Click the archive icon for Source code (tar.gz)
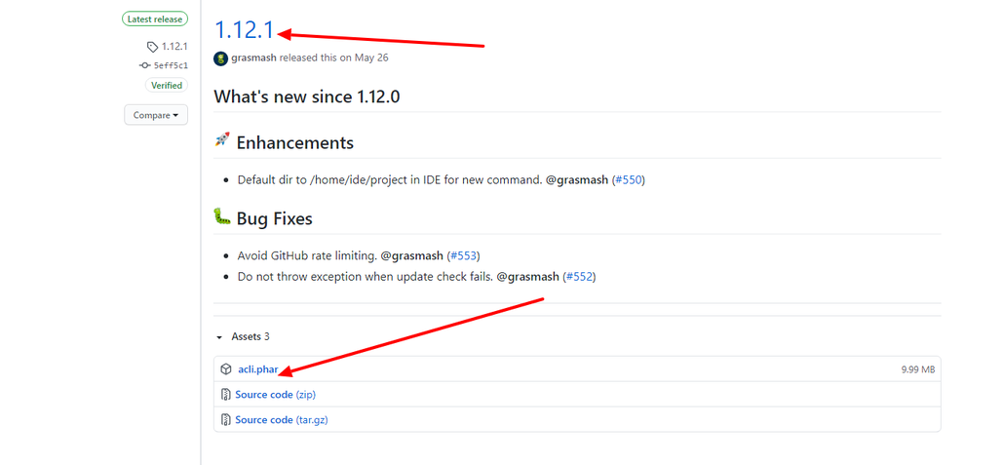Viewport: 1003px width, 465px height. coord(226,420)
